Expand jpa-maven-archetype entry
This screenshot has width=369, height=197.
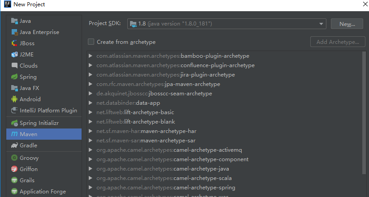91,84
